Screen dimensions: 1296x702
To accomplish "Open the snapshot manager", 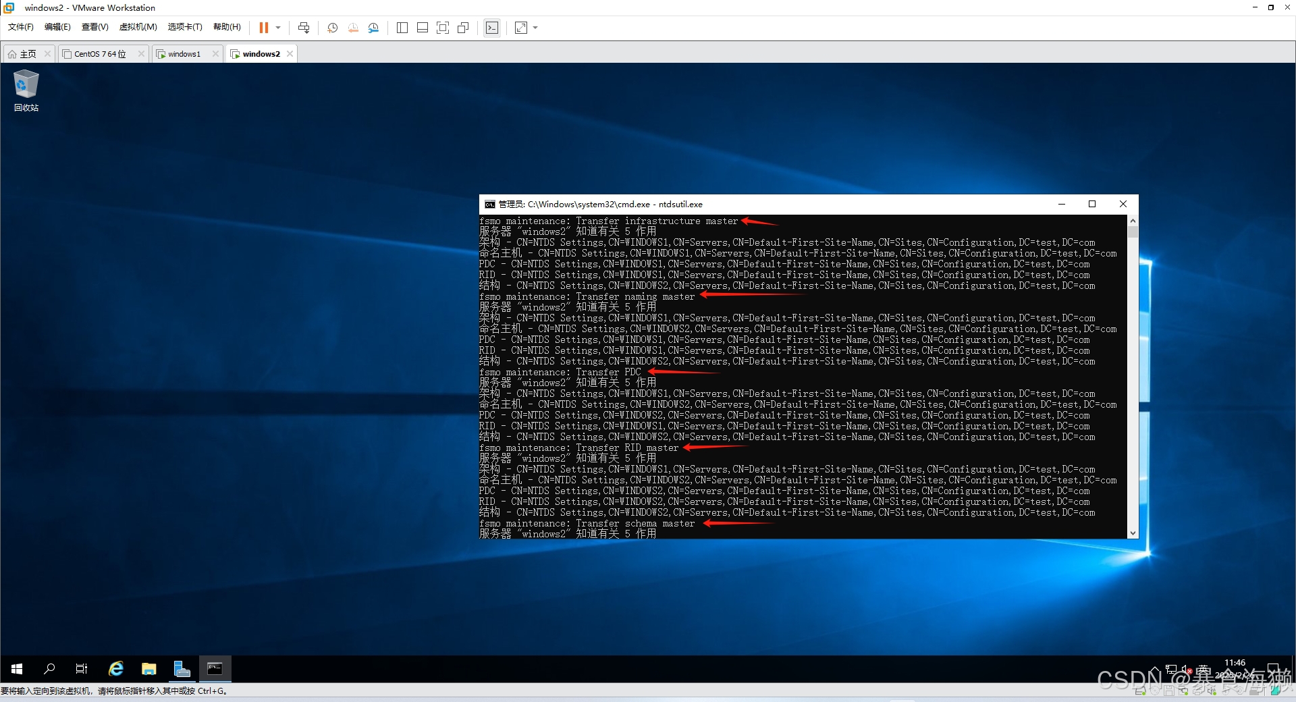I will (374, 28).
